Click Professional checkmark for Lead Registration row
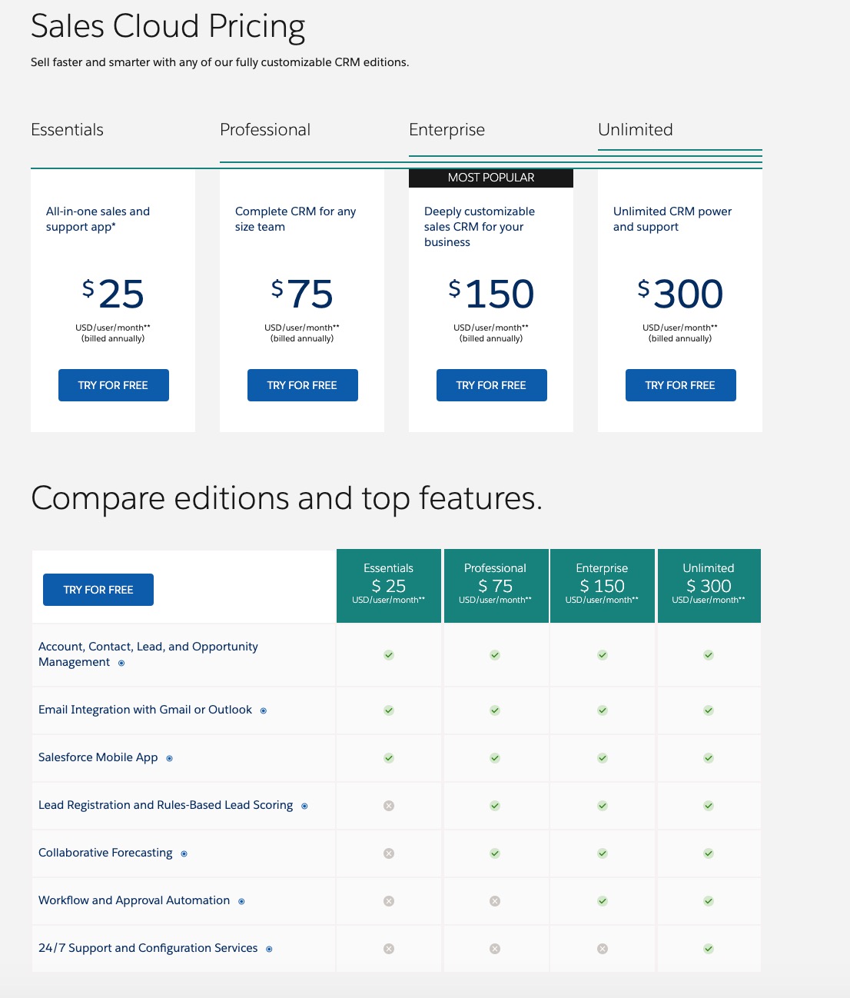850x998 pixels. (x=495, y=806)
